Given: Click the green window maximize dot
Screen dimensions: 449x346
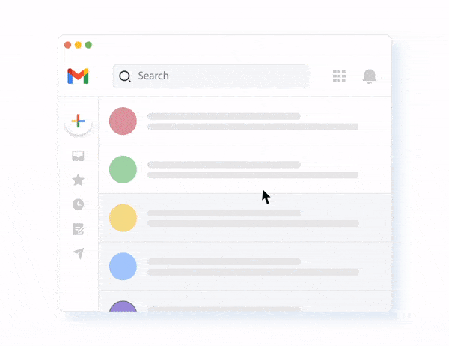Looking at the screenshot, I should point(88,45).
